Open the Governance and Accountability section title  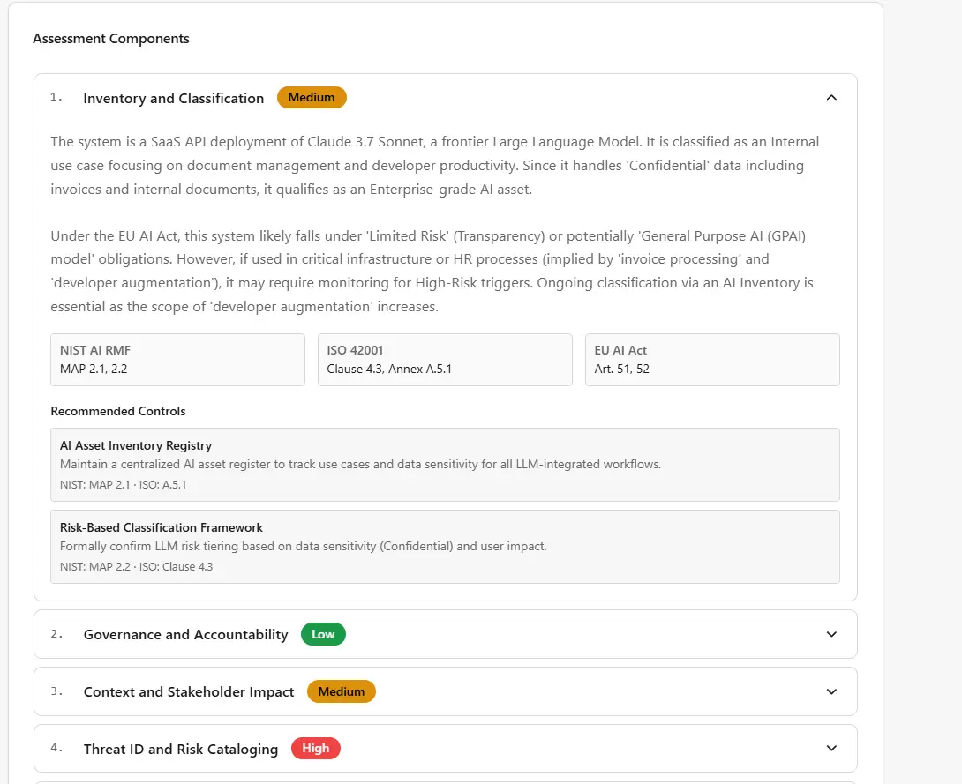pos(185,635)
